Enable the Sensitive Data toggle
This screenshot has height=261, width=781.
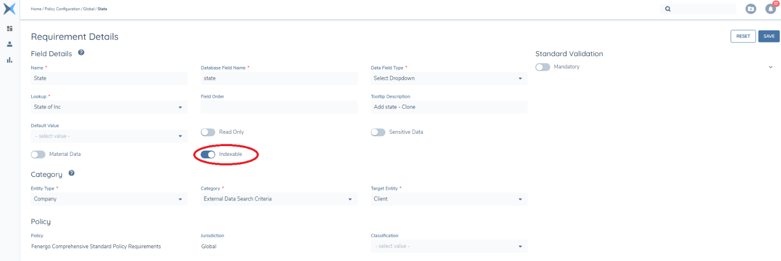[378, 132]
